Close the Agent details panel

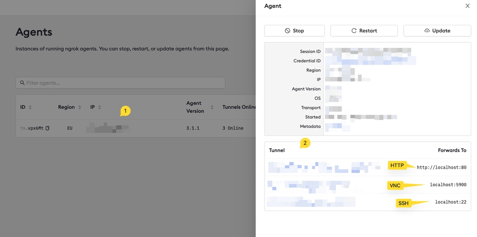467,6
